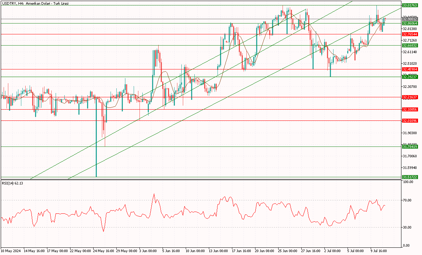Screen dimensions: 422x255
Task: Click the 5 Jul 00:00 time label
Action: click(356, 251)
